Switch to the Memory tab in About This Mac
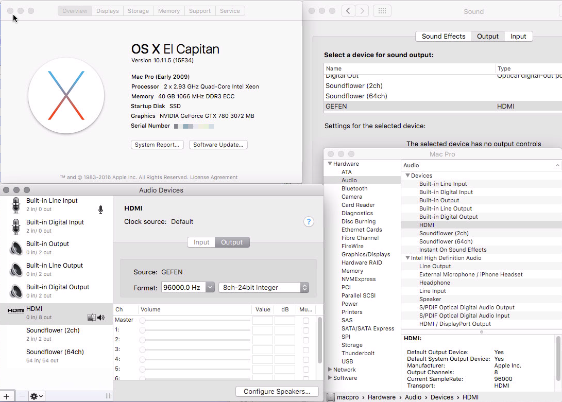This screenshot has height=402, width=562. (x=169, y=11)
